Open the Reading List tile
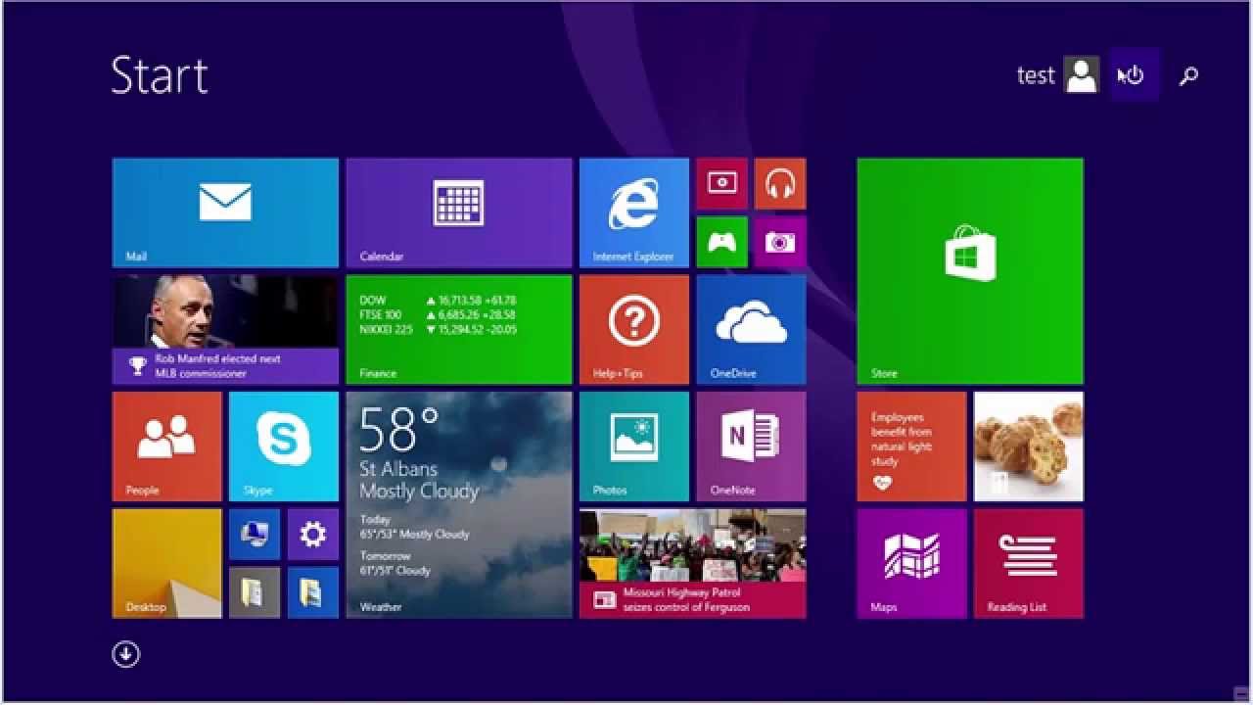This screenshot has height=705, width=1253. pos(1029,563)
